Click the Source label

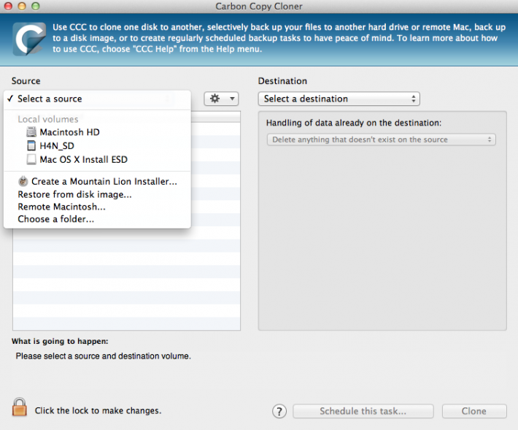pos(26,81)
